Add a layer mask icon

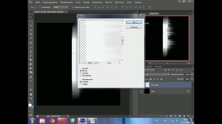coord(171,116)
